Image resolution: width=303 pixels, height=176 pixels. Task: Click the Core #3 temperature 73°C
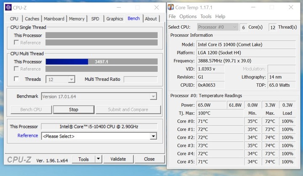pos(220,145)
